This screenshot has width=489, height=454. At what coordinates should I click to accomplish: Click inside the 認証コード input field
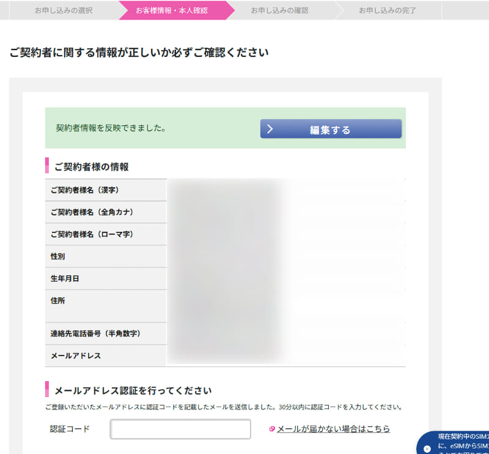(180, 429)
